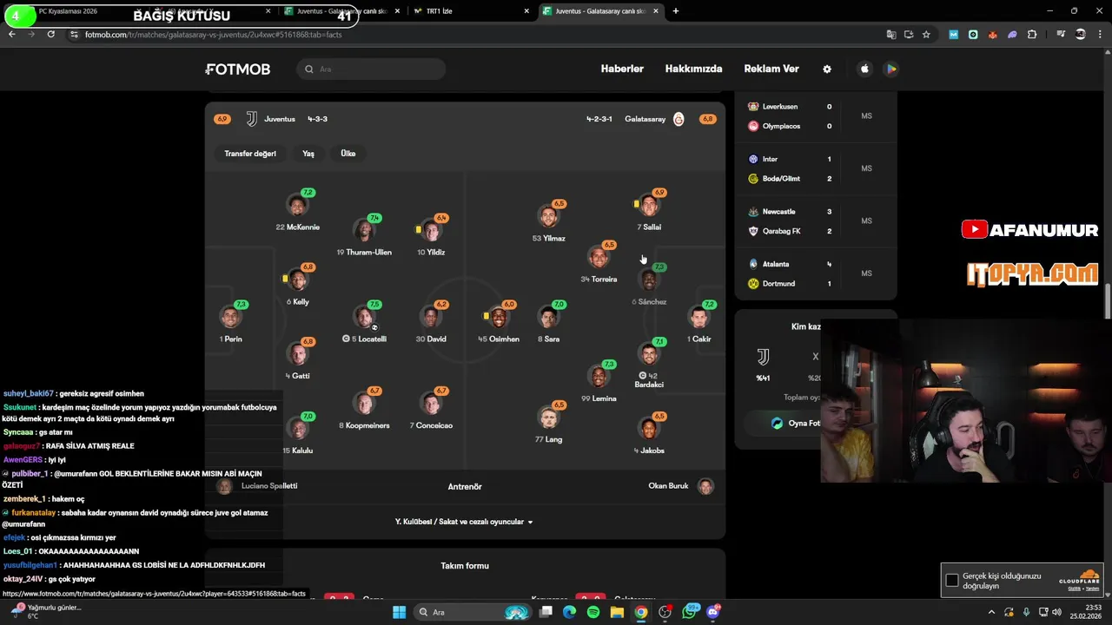The height and width of the screenshot is (625, 1112).
Task: Open player 53 Yilmaz's profile
Action: 548,222
